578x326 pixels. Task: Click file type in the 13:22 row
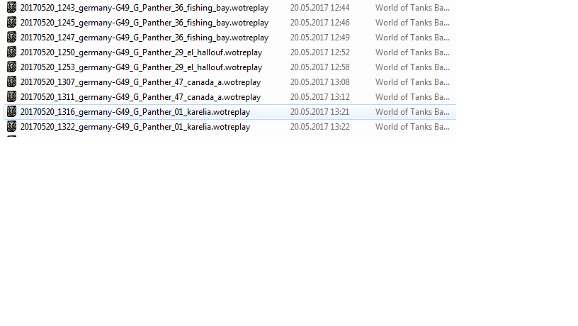[x=412, y=126]
